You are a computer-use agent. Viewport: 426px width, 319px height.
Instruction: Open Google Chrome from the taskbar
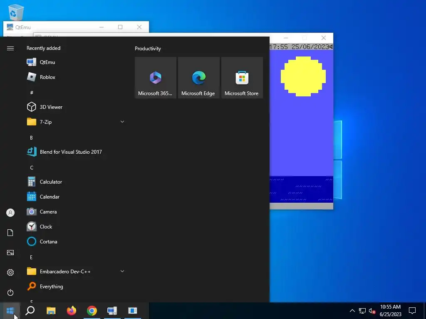pyautogui.click(x=92, y=311)
